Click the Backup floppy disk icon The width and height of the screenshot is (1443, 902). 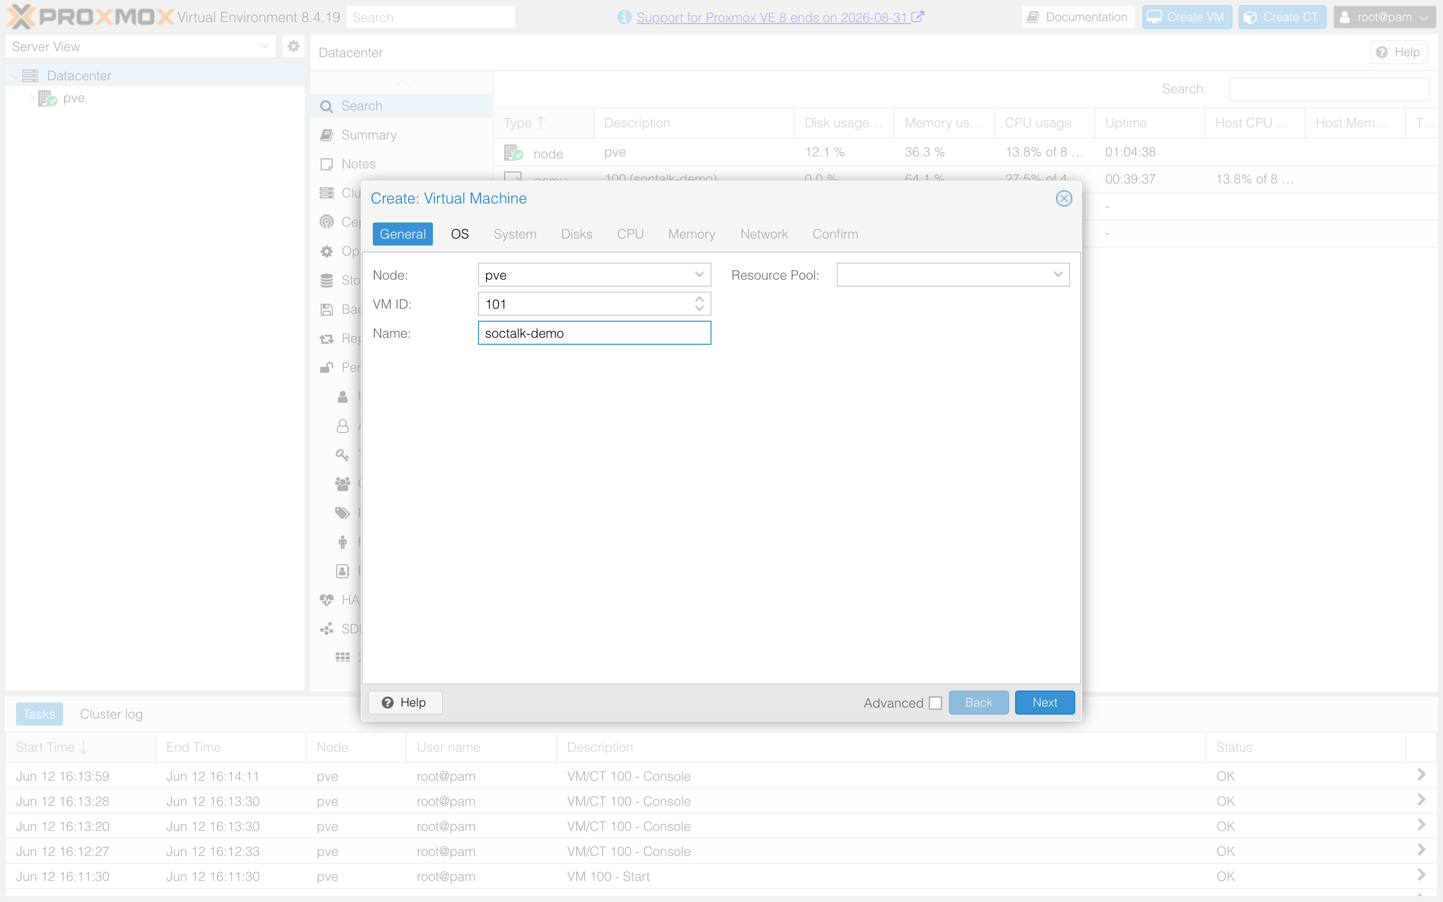coord(326,309)
